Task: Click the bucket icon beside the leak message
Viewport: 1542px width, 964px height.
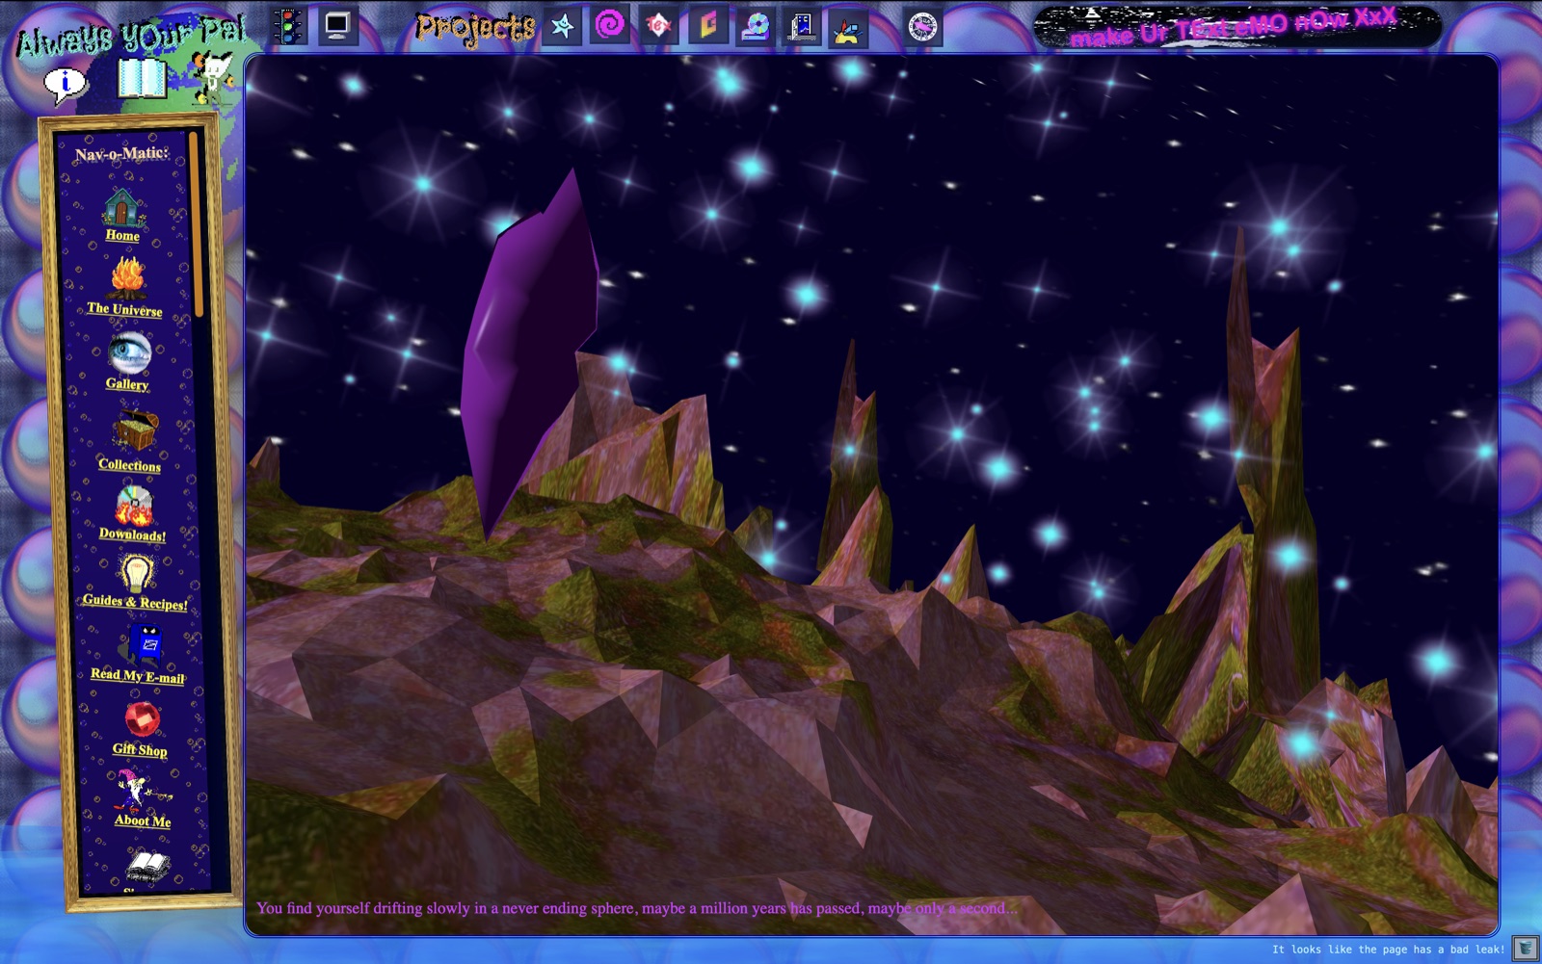Action: (1525, 949)
